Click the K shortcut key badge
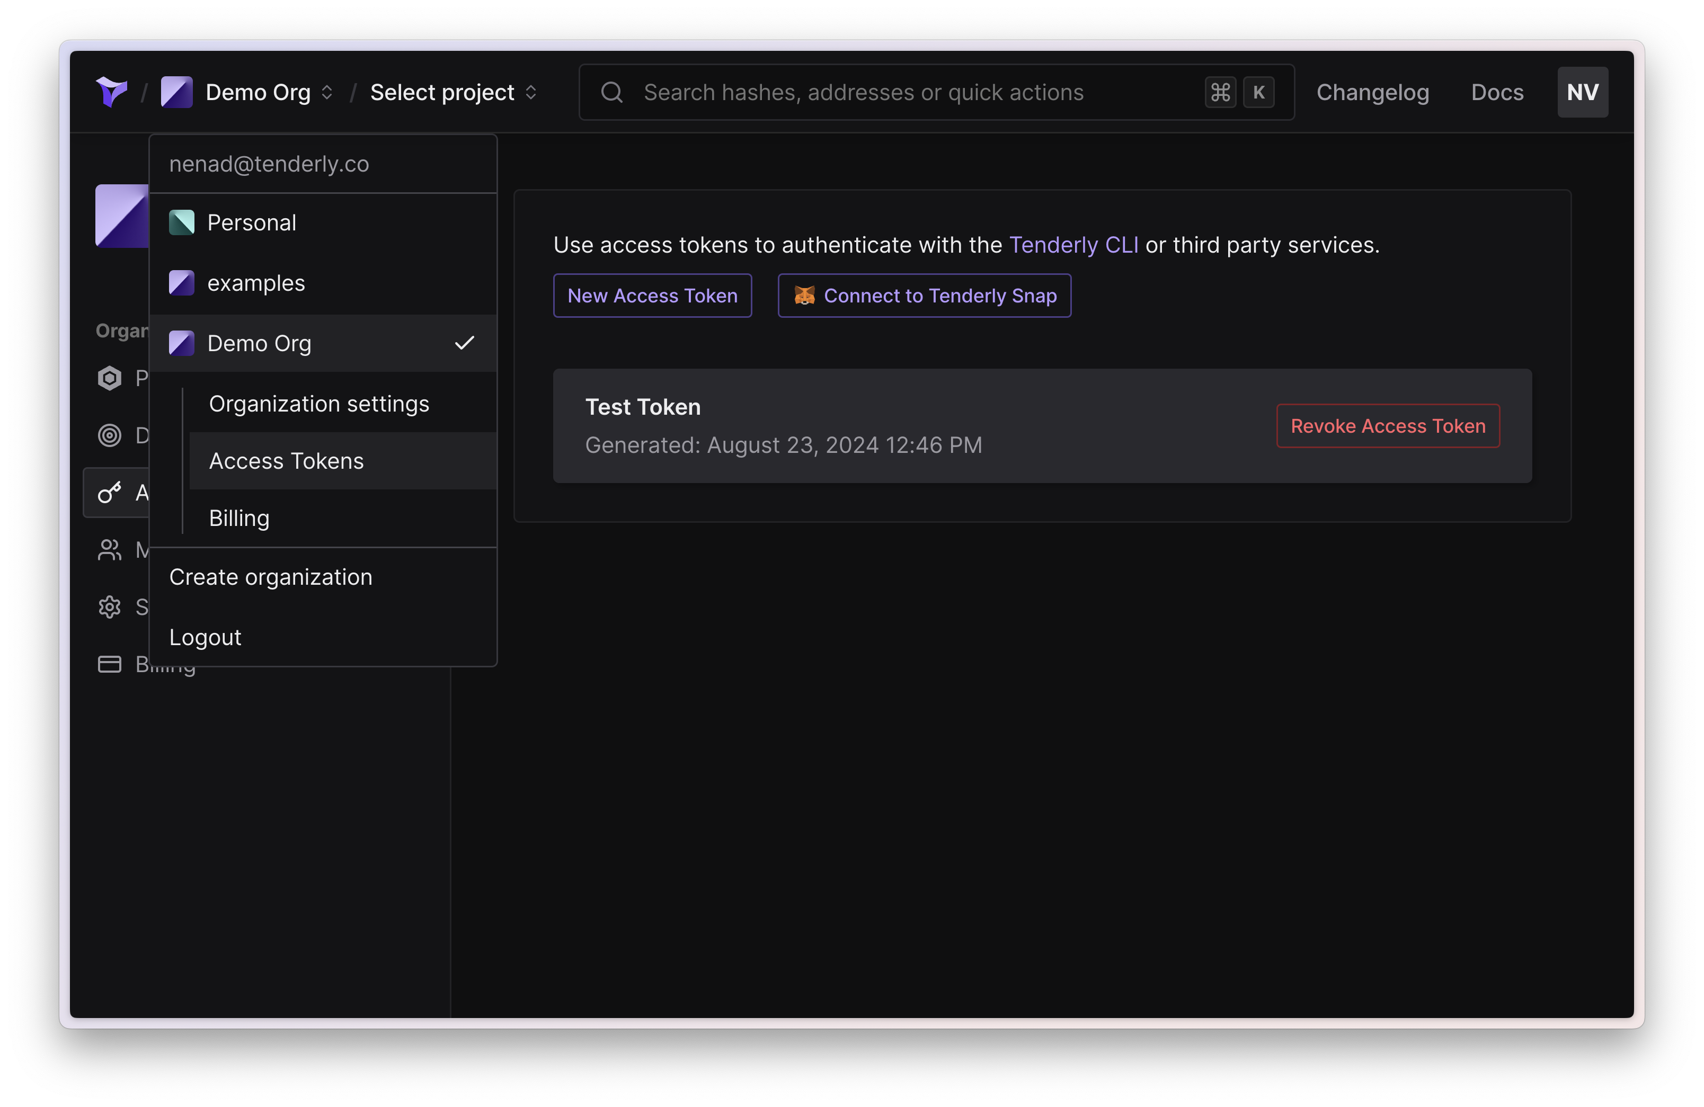Screen dimensions: 1704x1107 1259,92
